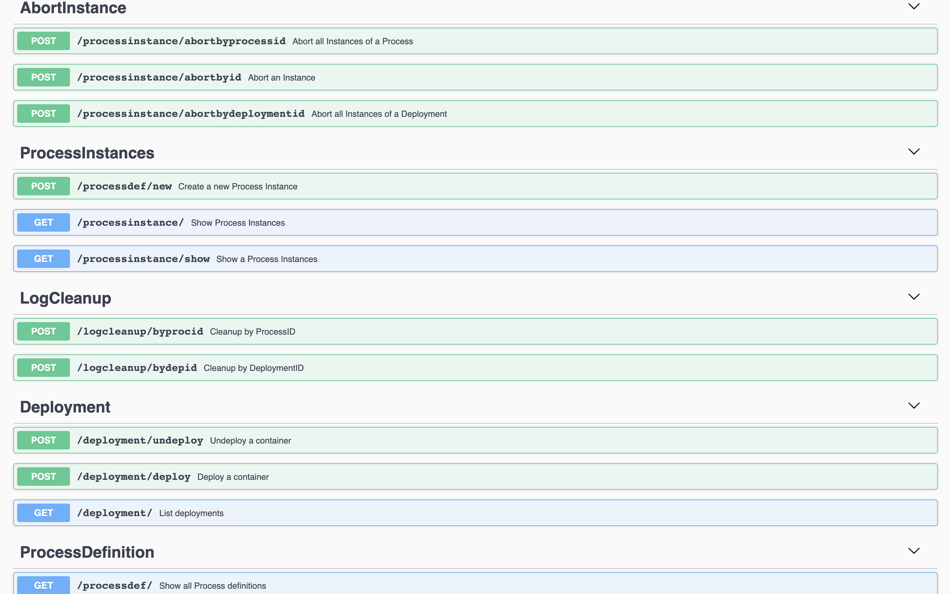The height and width of the screenshot is (594, 951).
Task: Expand /processinstance/abortbydeploymentid operation
Action: pyautogui.click(x=191, y=114)
